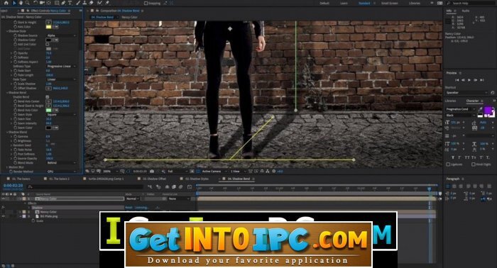
Task: Toggle the Opacity stopwatch in Effect Controls
Action: [x=15, y=53]
